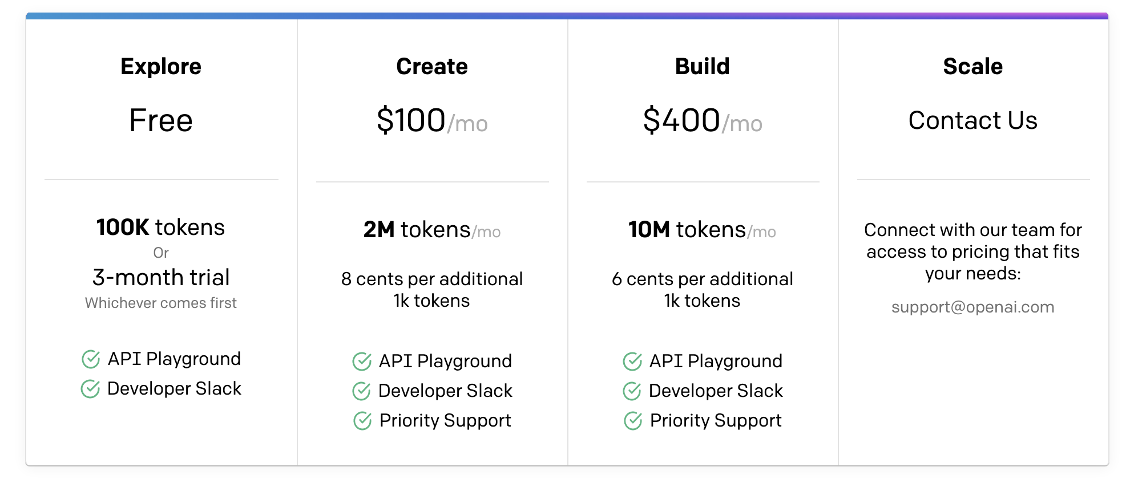This screenshot has height=479, width=1130.
Task: Click the checkmark icon beside Explore's API Playground
Action: [91, 359]
